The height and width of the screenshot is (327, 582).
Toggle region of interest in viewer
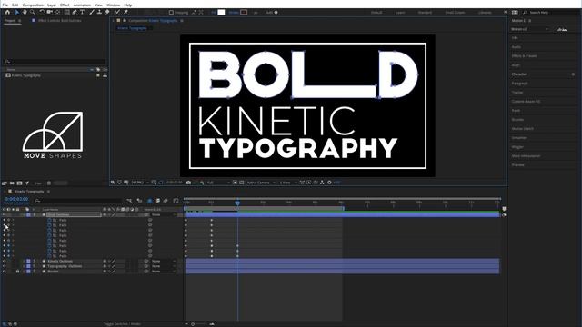tap(235, 183)
